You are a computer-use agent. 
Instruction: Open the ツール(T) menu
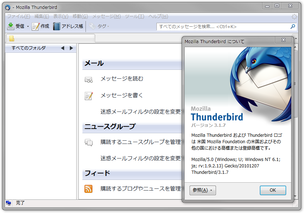tap(135, 16)
